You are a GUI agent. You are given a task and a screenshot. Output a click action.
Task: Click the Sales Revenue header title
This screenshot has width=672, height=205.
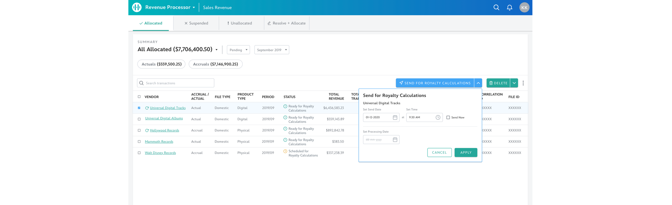217,7
